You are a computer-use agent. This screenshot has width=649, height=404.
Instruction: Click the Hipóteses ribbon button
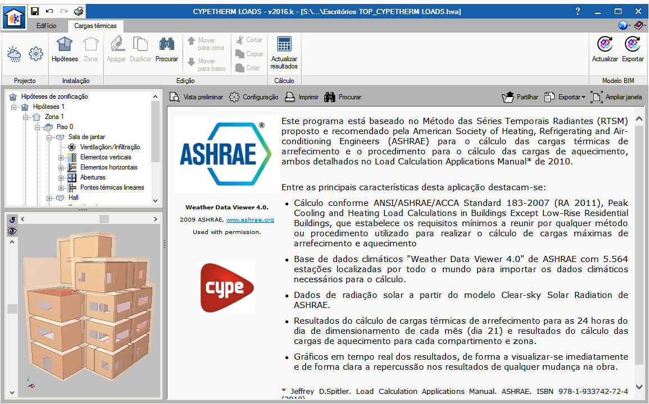[65, 49]
